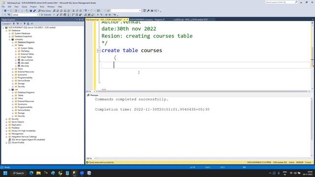Select dbo.dept table in tree
This screenshot has width=315, height=177.
tap(25, 63)
